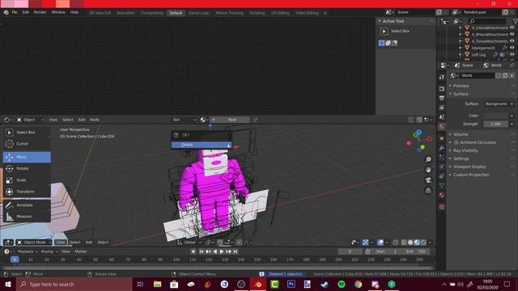This screenshot has height=291, width=518.
Task: Enable the Ambient Occlusion checkbox
Action: pyautogui.click(x=456, y=142)
